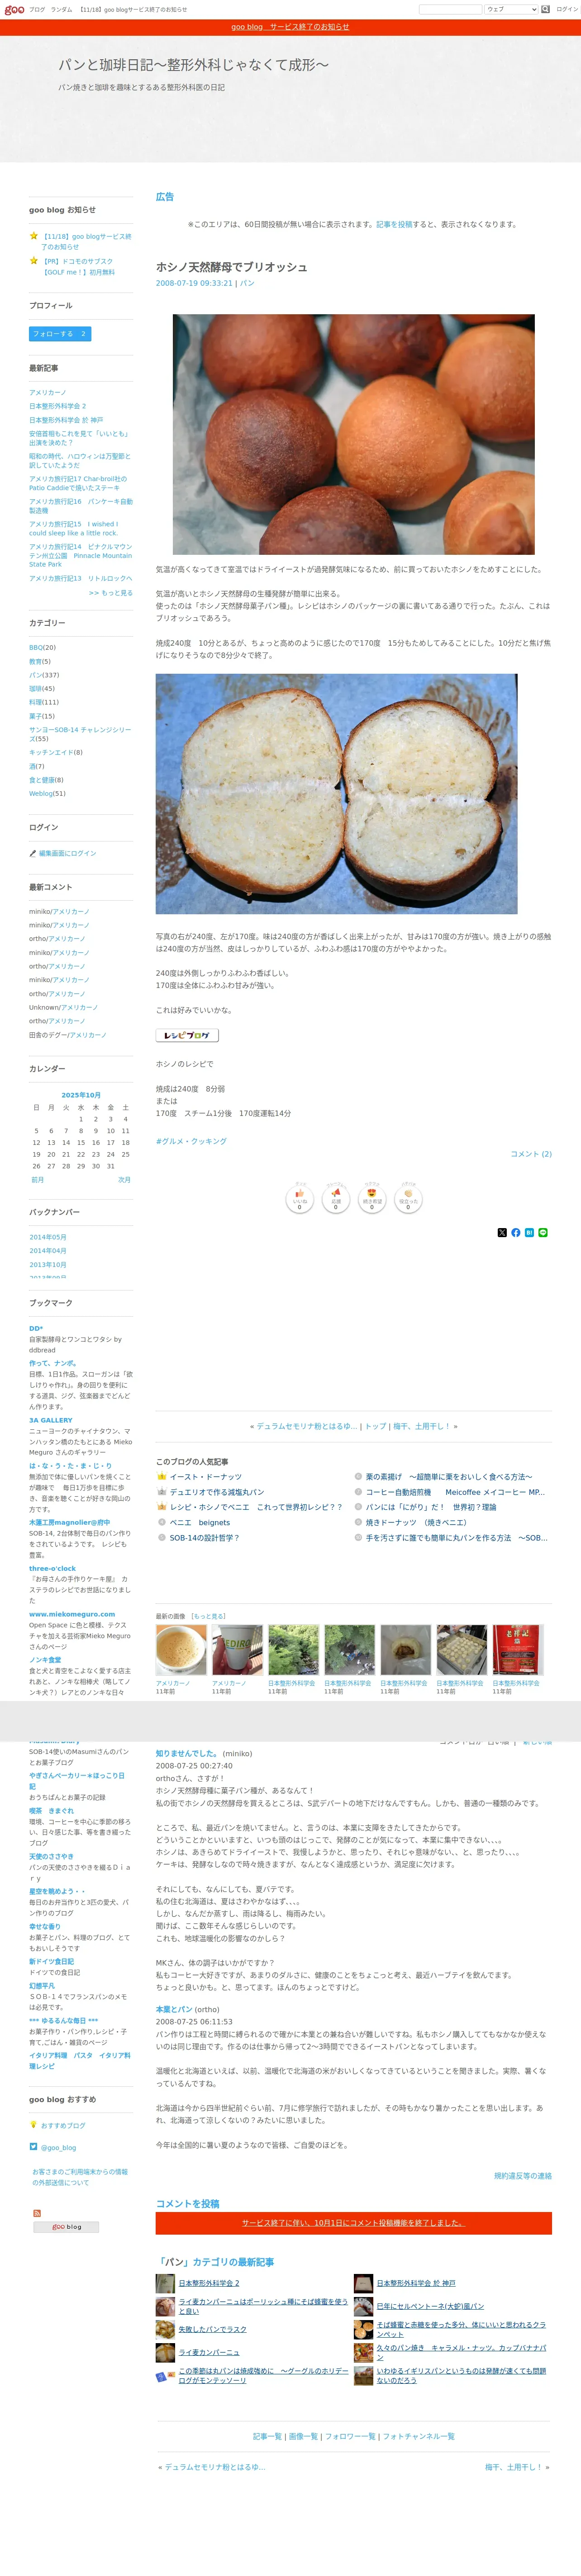Screen dimensions: 581x2576
Task: Click the blog title パンと珈琲日記
Action: (193, 64)
